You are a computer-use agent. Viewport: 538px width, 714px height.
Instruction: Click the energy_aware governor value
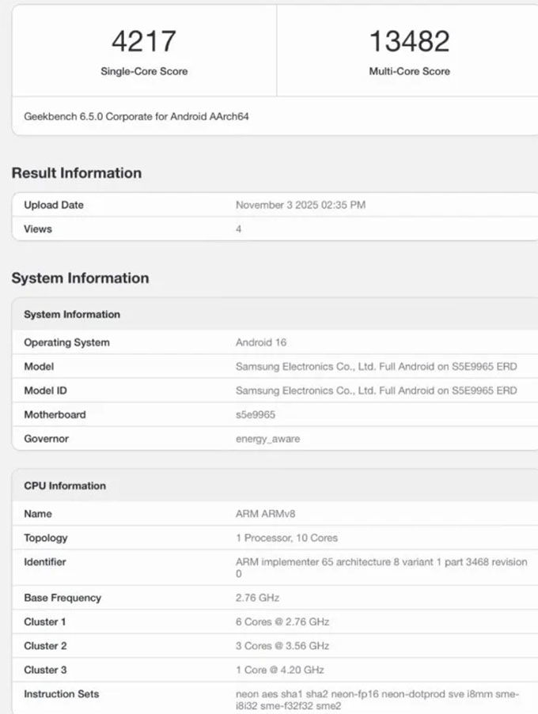click(x=267, y=439)
